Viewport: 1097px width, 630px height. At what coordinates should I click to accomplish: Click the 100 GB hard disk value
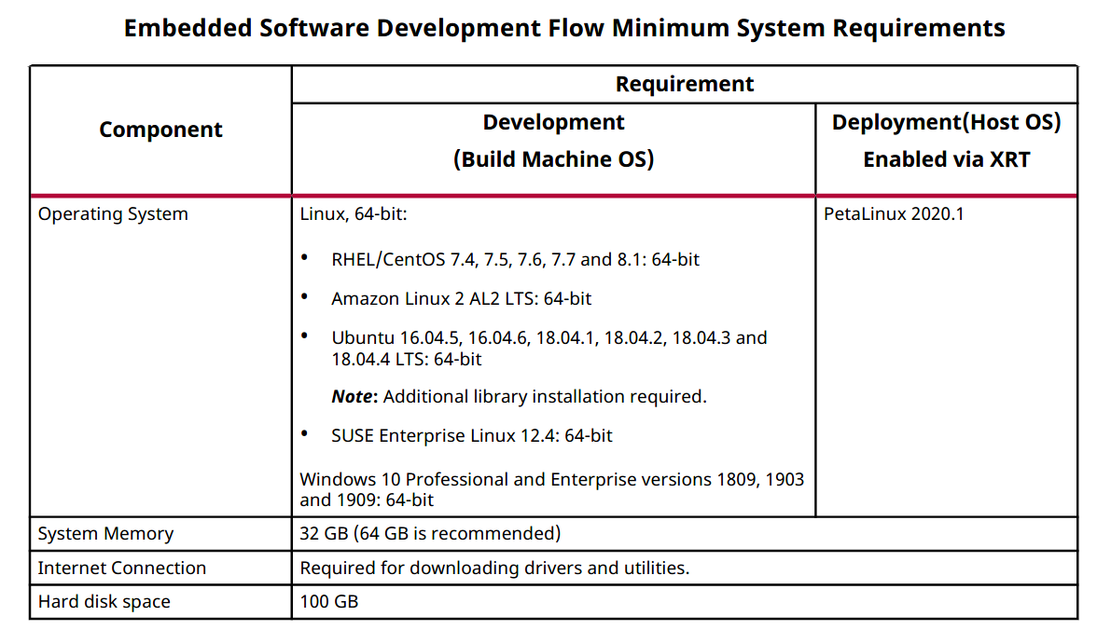328,602
